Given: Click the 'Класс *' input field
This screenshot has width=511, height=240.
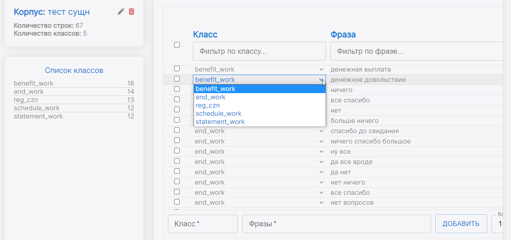Looking at the screenshot, I should coord(202,224).
